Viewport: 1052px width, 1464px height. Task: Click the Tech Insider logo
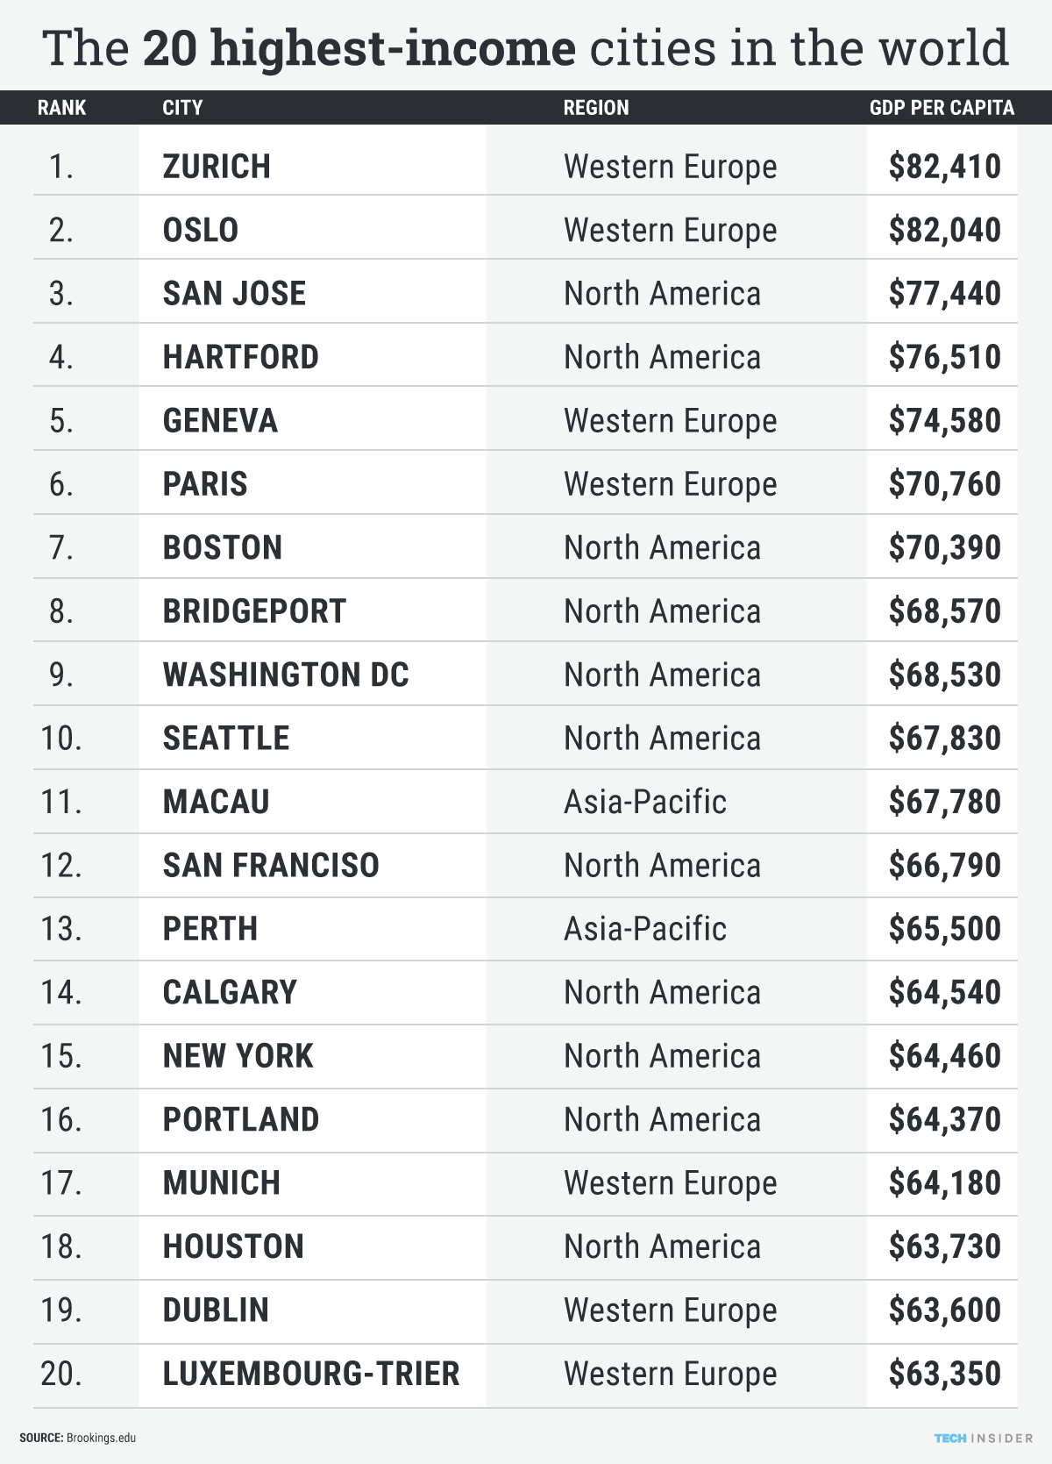[984, 1439]
